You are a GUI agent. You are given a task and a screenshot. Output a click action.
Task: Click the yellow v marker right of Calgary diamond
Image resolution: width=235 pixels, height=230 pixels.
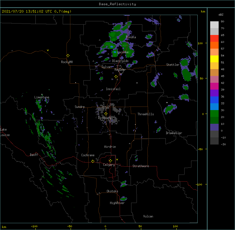pos(117,160)
